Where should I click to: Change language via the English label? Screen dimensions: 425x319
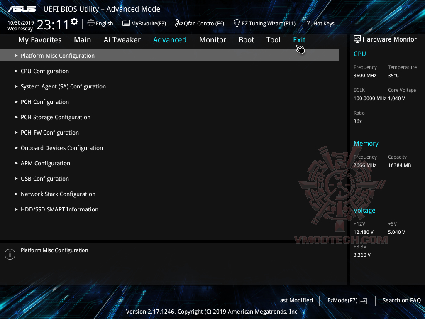(104, 24)
